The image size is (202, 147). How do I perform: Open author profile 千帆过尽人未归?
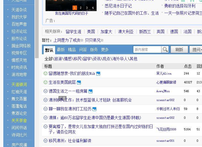coord(168,109)
